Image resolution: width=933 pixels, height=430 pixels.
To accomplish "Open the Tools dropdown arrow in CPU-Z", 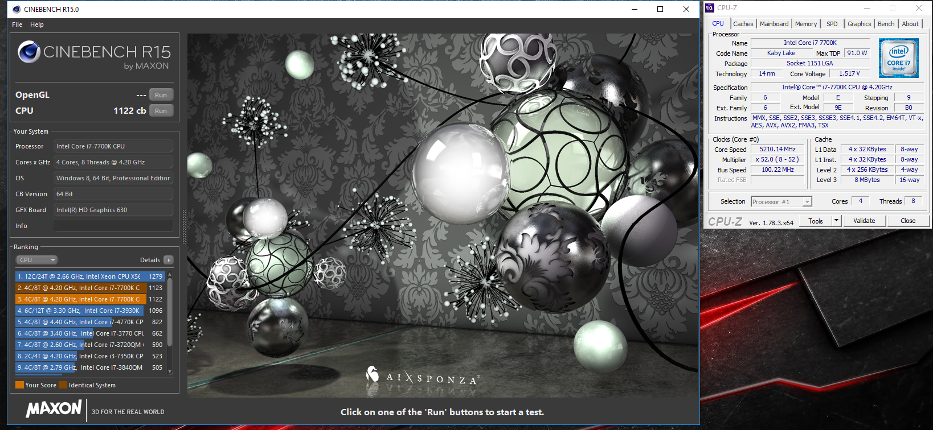I will click(x=836, y=221).
